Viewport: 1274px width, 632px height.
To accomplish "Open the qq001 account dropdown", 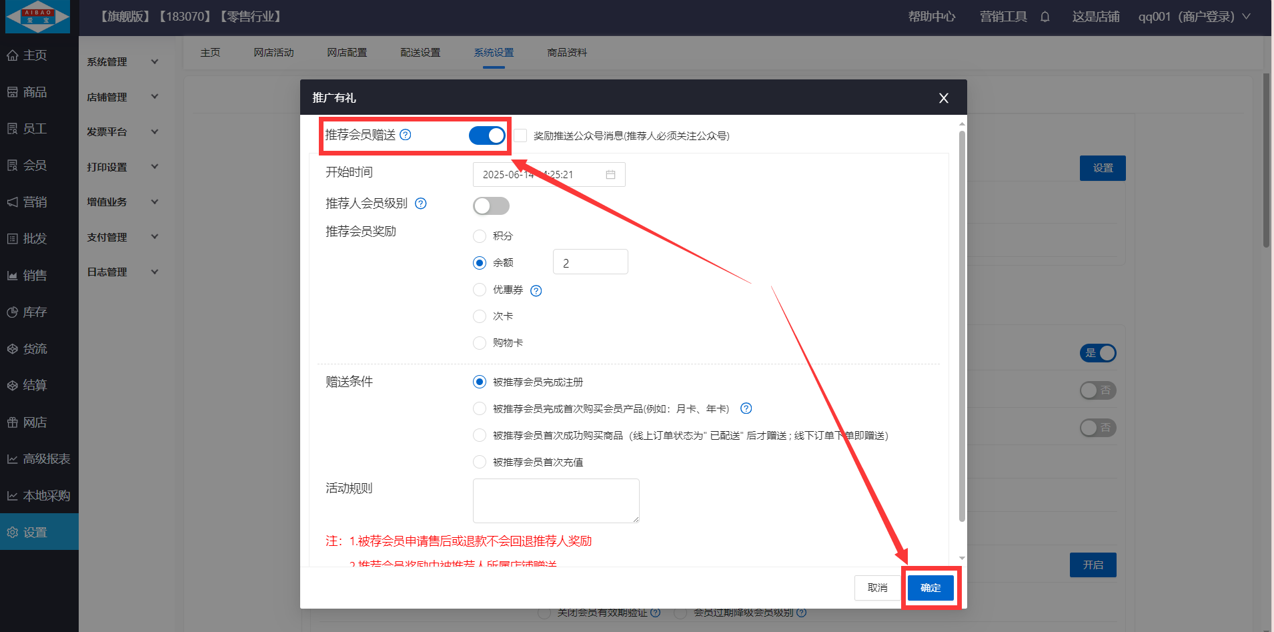I will click(1194, 17).
